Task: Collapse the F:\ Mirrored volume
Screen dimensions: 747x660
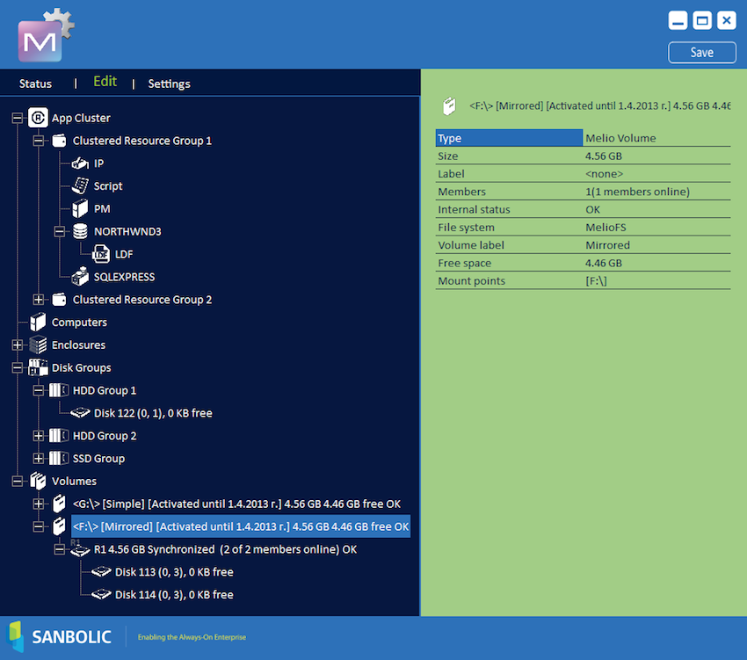Action: (x=39, y=526)
